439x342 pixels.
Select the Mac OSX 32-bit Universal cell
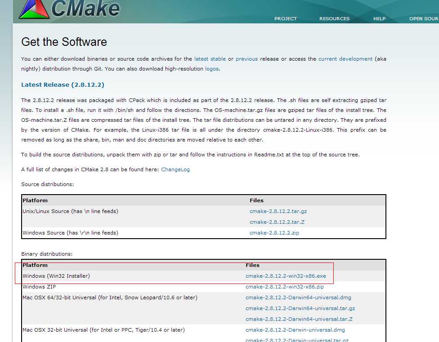103,330
